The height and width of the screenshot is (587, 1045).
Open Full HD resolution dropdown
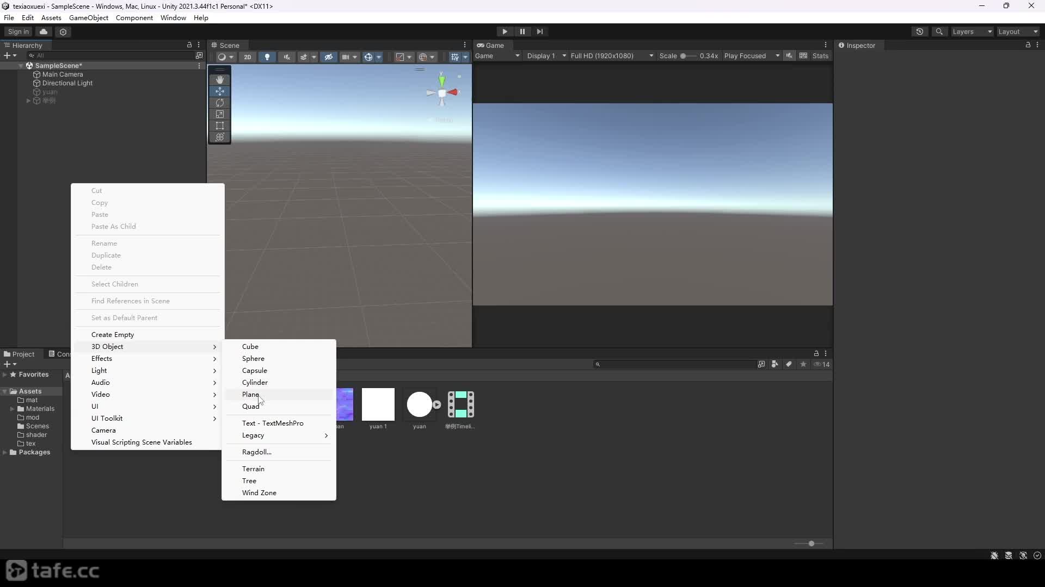(612, 56)
